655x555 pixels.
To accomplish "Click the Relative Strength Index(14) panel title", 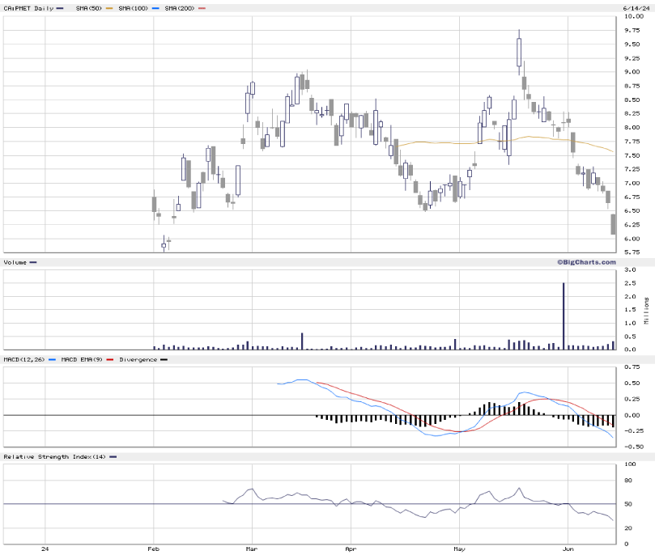I will pos(54,457).
